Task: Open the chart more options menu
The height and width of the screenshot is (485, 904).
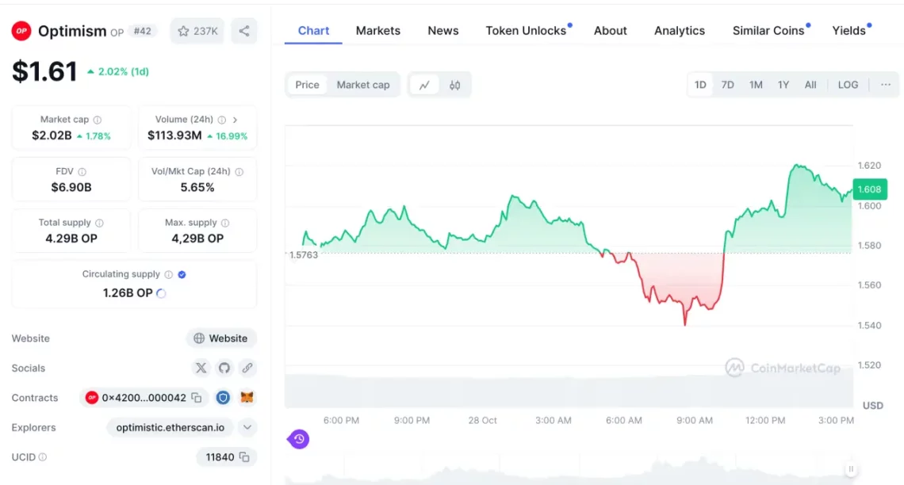Action: point(886,85)
